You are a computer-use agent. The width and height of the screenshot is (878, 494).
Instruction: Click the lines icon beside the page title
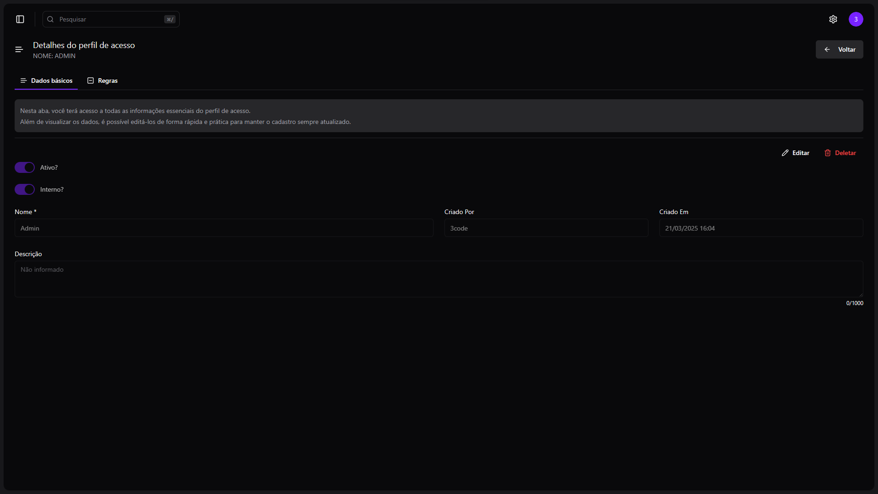(x=19, y=49)
